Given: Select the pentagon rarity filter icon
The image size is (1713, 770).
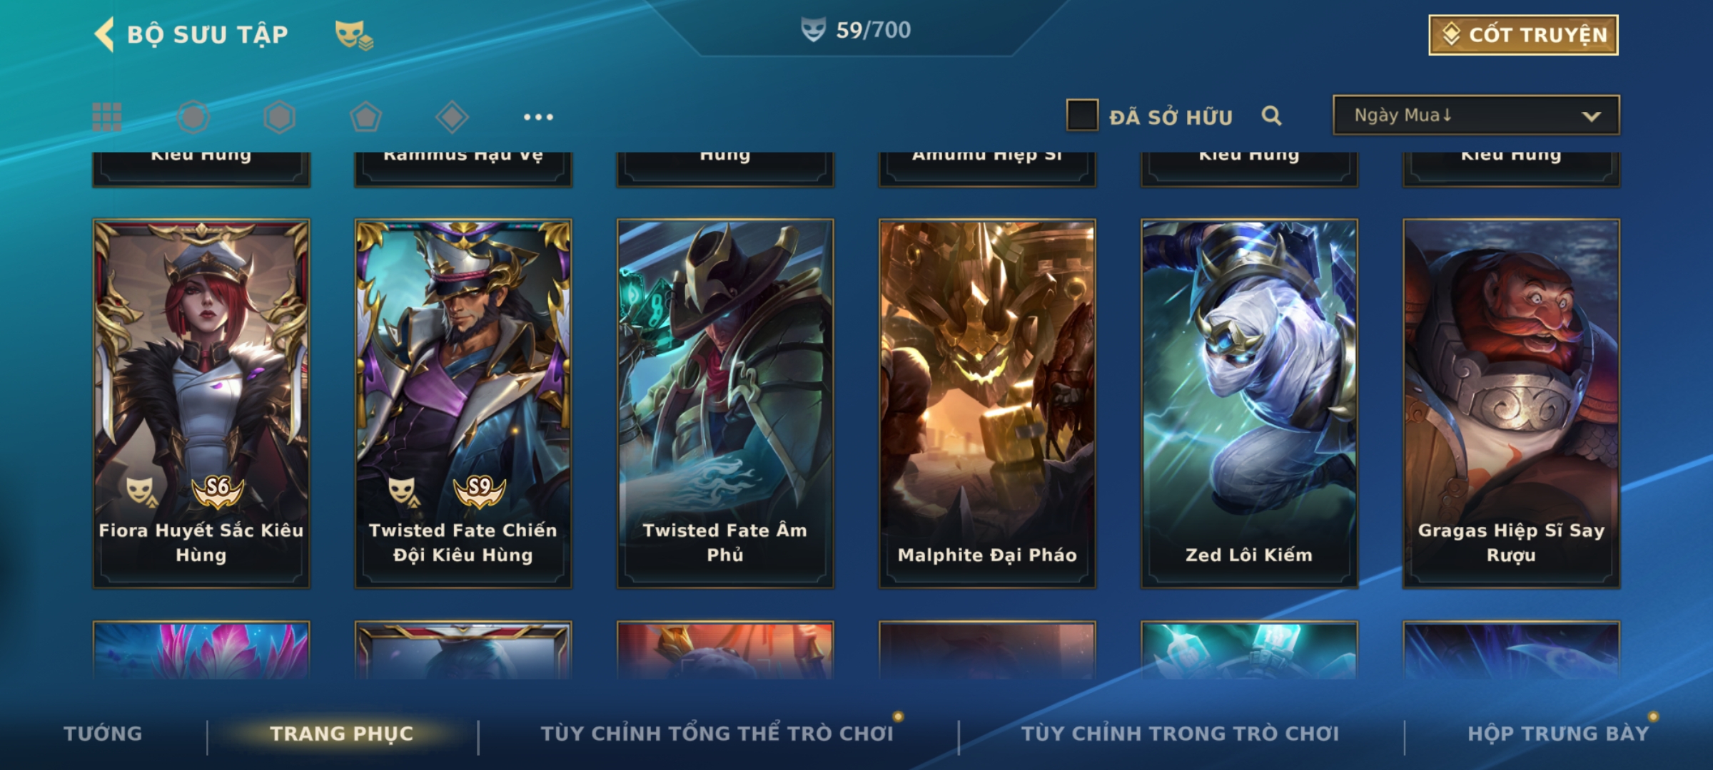Looking at the screenshot, I should click(x=365, y=117).
